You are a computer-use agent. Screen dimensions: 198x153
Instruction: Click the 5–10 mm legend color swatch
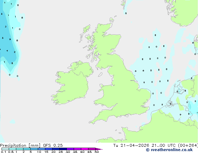point(34,149)
